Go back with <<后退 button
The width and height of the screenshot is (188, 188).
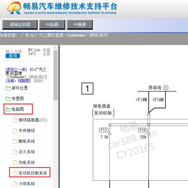tap(52, 25)
